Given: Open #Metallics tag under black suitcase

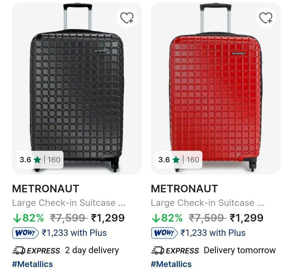Looking at the screenshot, I should click(x=33, y=264).
